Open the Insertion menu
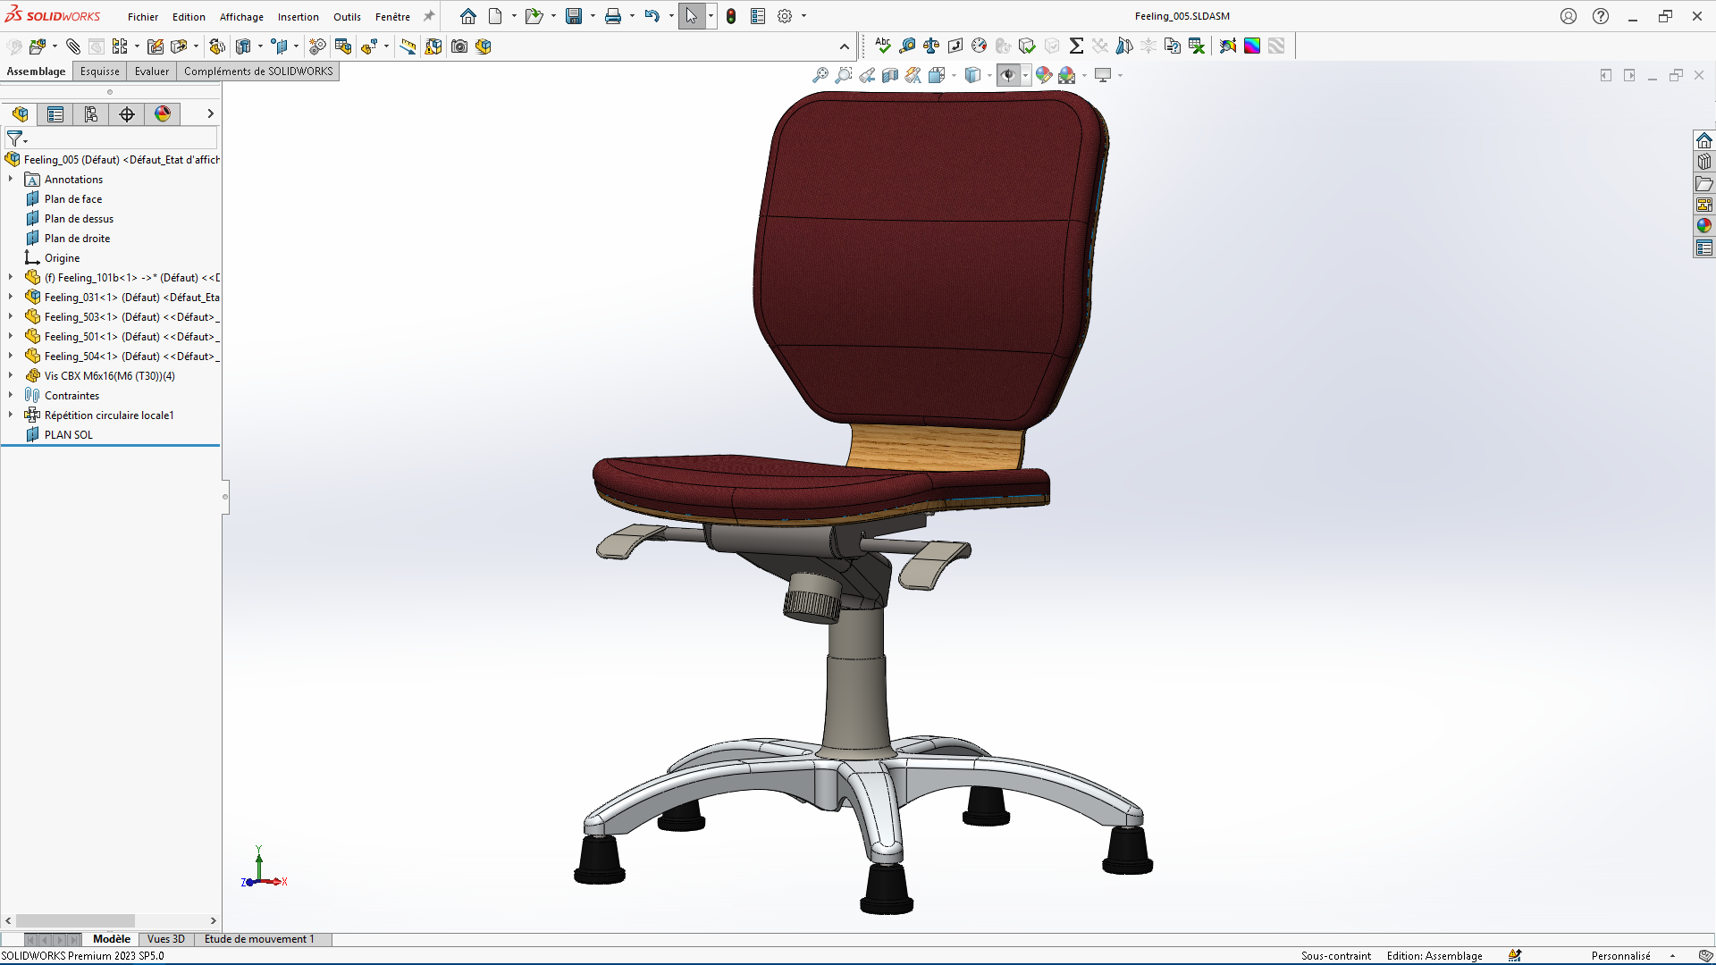The height and width of the screenshot is (965, 1716). 298,17
